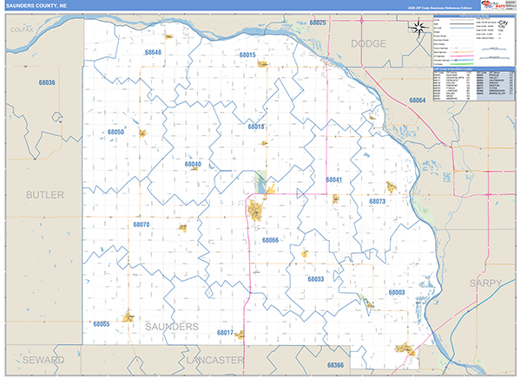The width and height of the screenshot is (521, 377).
Task: Select the 68041 ZIP code label
Action: 334,179
